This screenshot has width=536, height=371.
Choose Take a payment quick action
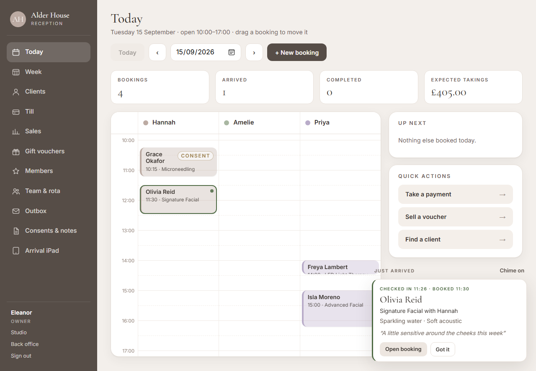tap(456, 194)
